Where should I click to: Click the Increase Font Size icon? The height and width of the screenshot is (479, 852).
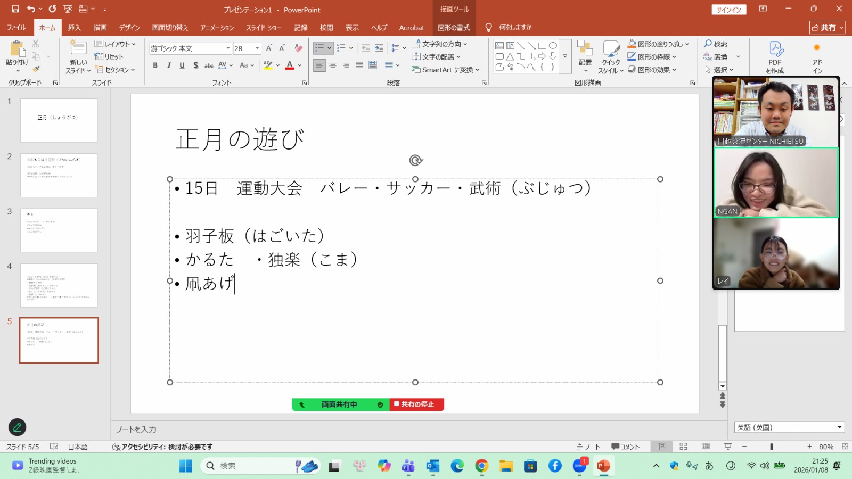(269, 48)
